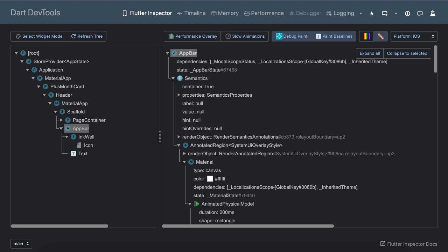This screenshot has height=252, width=448.
Task: Click the Text widget's T icon
Action: tap(73, 154)
